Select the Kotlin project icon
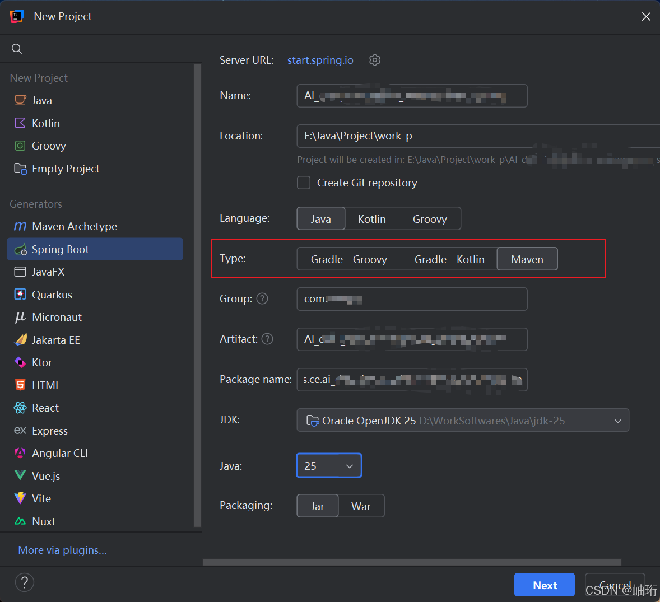The height and width of the screenshot is (602, 660). (x=20, y=123)
